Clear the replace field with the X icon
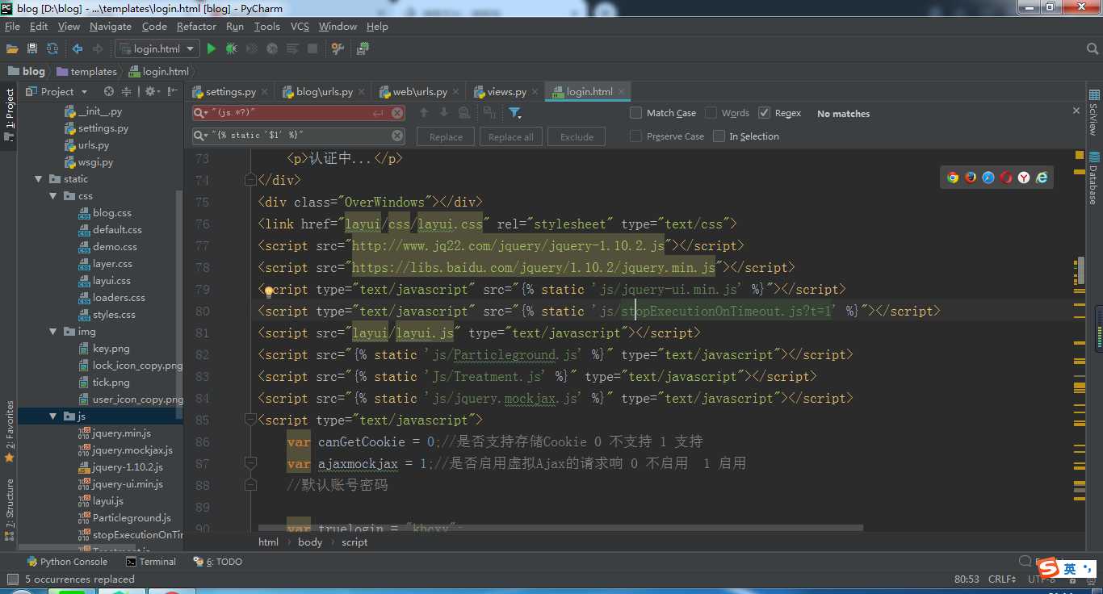1103x594 pixels. pyautogui.click(x=397, y=136)
